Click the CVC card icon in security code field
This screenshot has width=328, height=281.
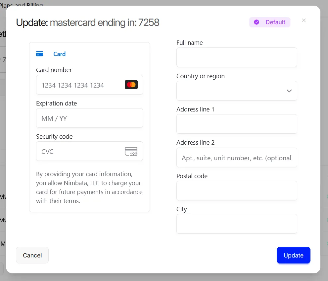[131, 151]
